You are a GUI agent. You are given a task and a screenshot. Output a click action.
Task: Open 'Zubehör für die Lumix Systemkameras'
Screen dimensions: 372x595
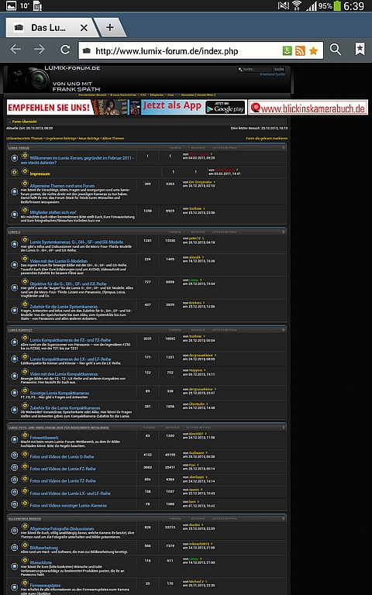(64, 307)
